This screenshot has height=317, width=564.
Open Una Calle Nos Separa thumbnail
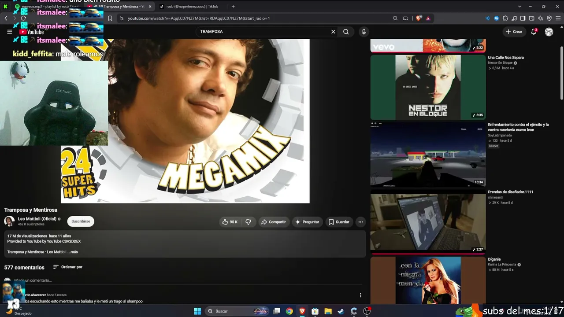click(x=428, y=87)
